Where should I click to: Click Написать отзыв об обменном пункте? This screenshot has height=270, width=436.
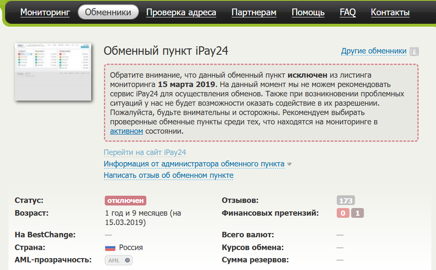(168, 175)
